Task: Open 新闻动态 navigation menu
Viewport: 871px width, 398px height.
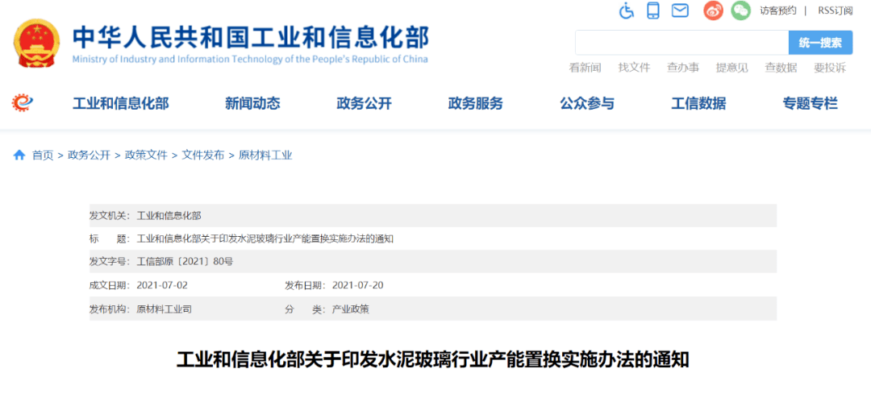Action: [252, 103]
